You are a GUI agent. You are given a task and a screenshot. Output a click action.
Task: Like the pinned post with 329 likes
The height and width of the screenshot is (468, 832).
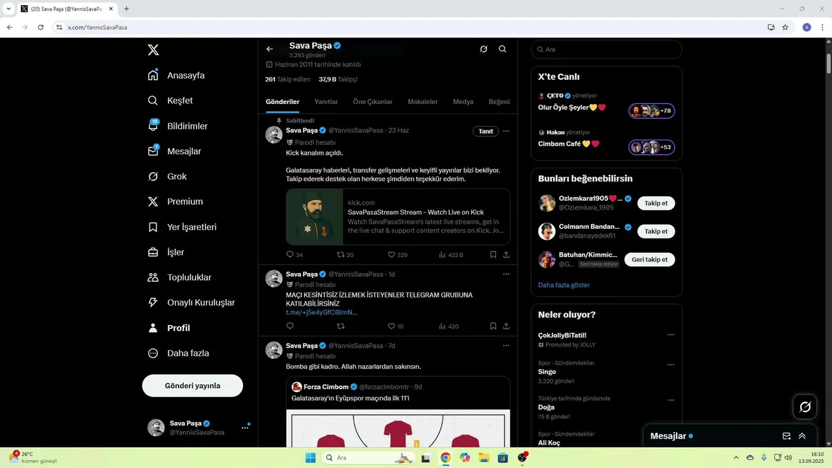(x=397, y=255)
